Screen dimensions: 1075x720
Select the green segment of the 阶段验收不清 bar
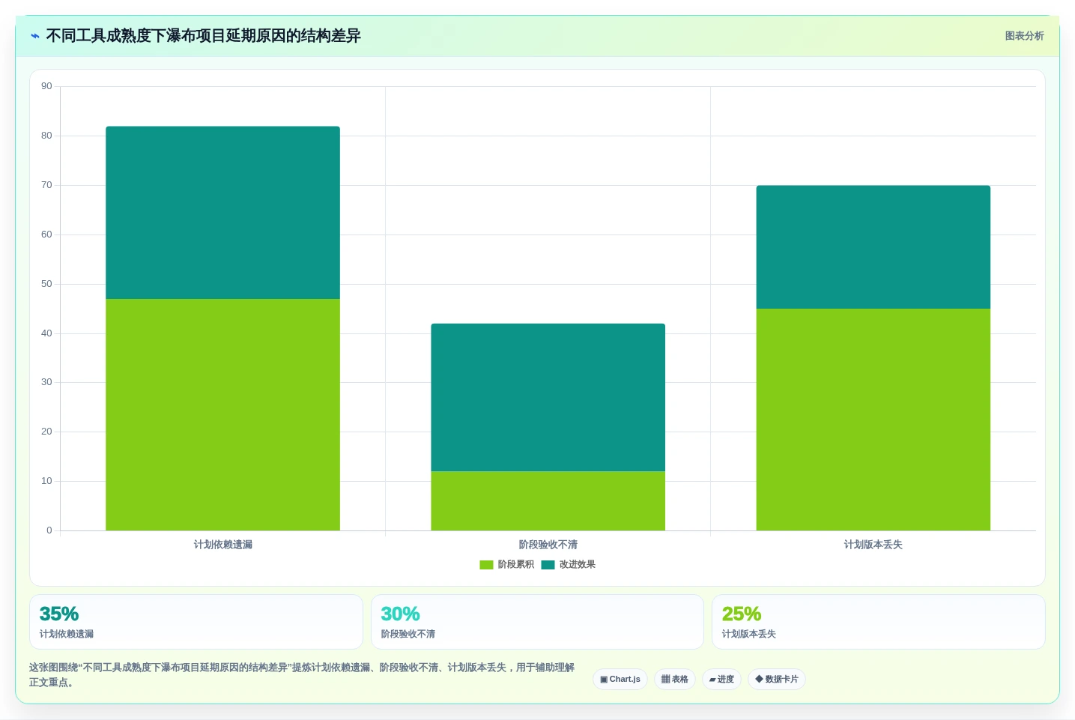[548, 501]
